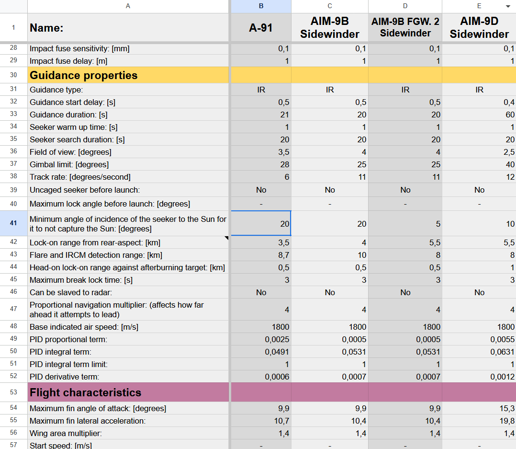Click the 'AIM-9D Sidewinder' header cell
Image resolution: width=516 pixels, height=449 pixels.
click(479, 28)
